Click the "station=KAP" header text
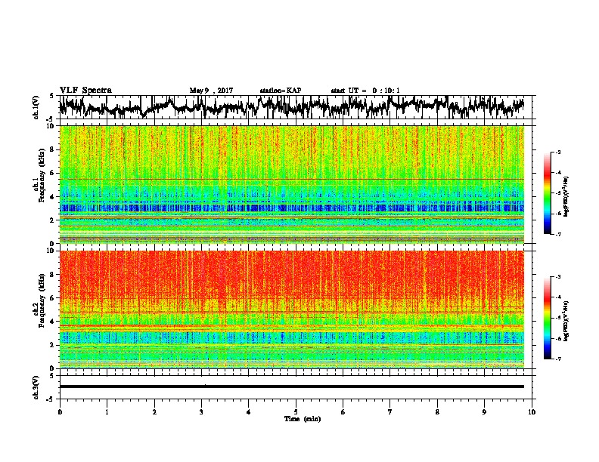Image resolution: width=599 pixels, height=462 pixels. 280,91
